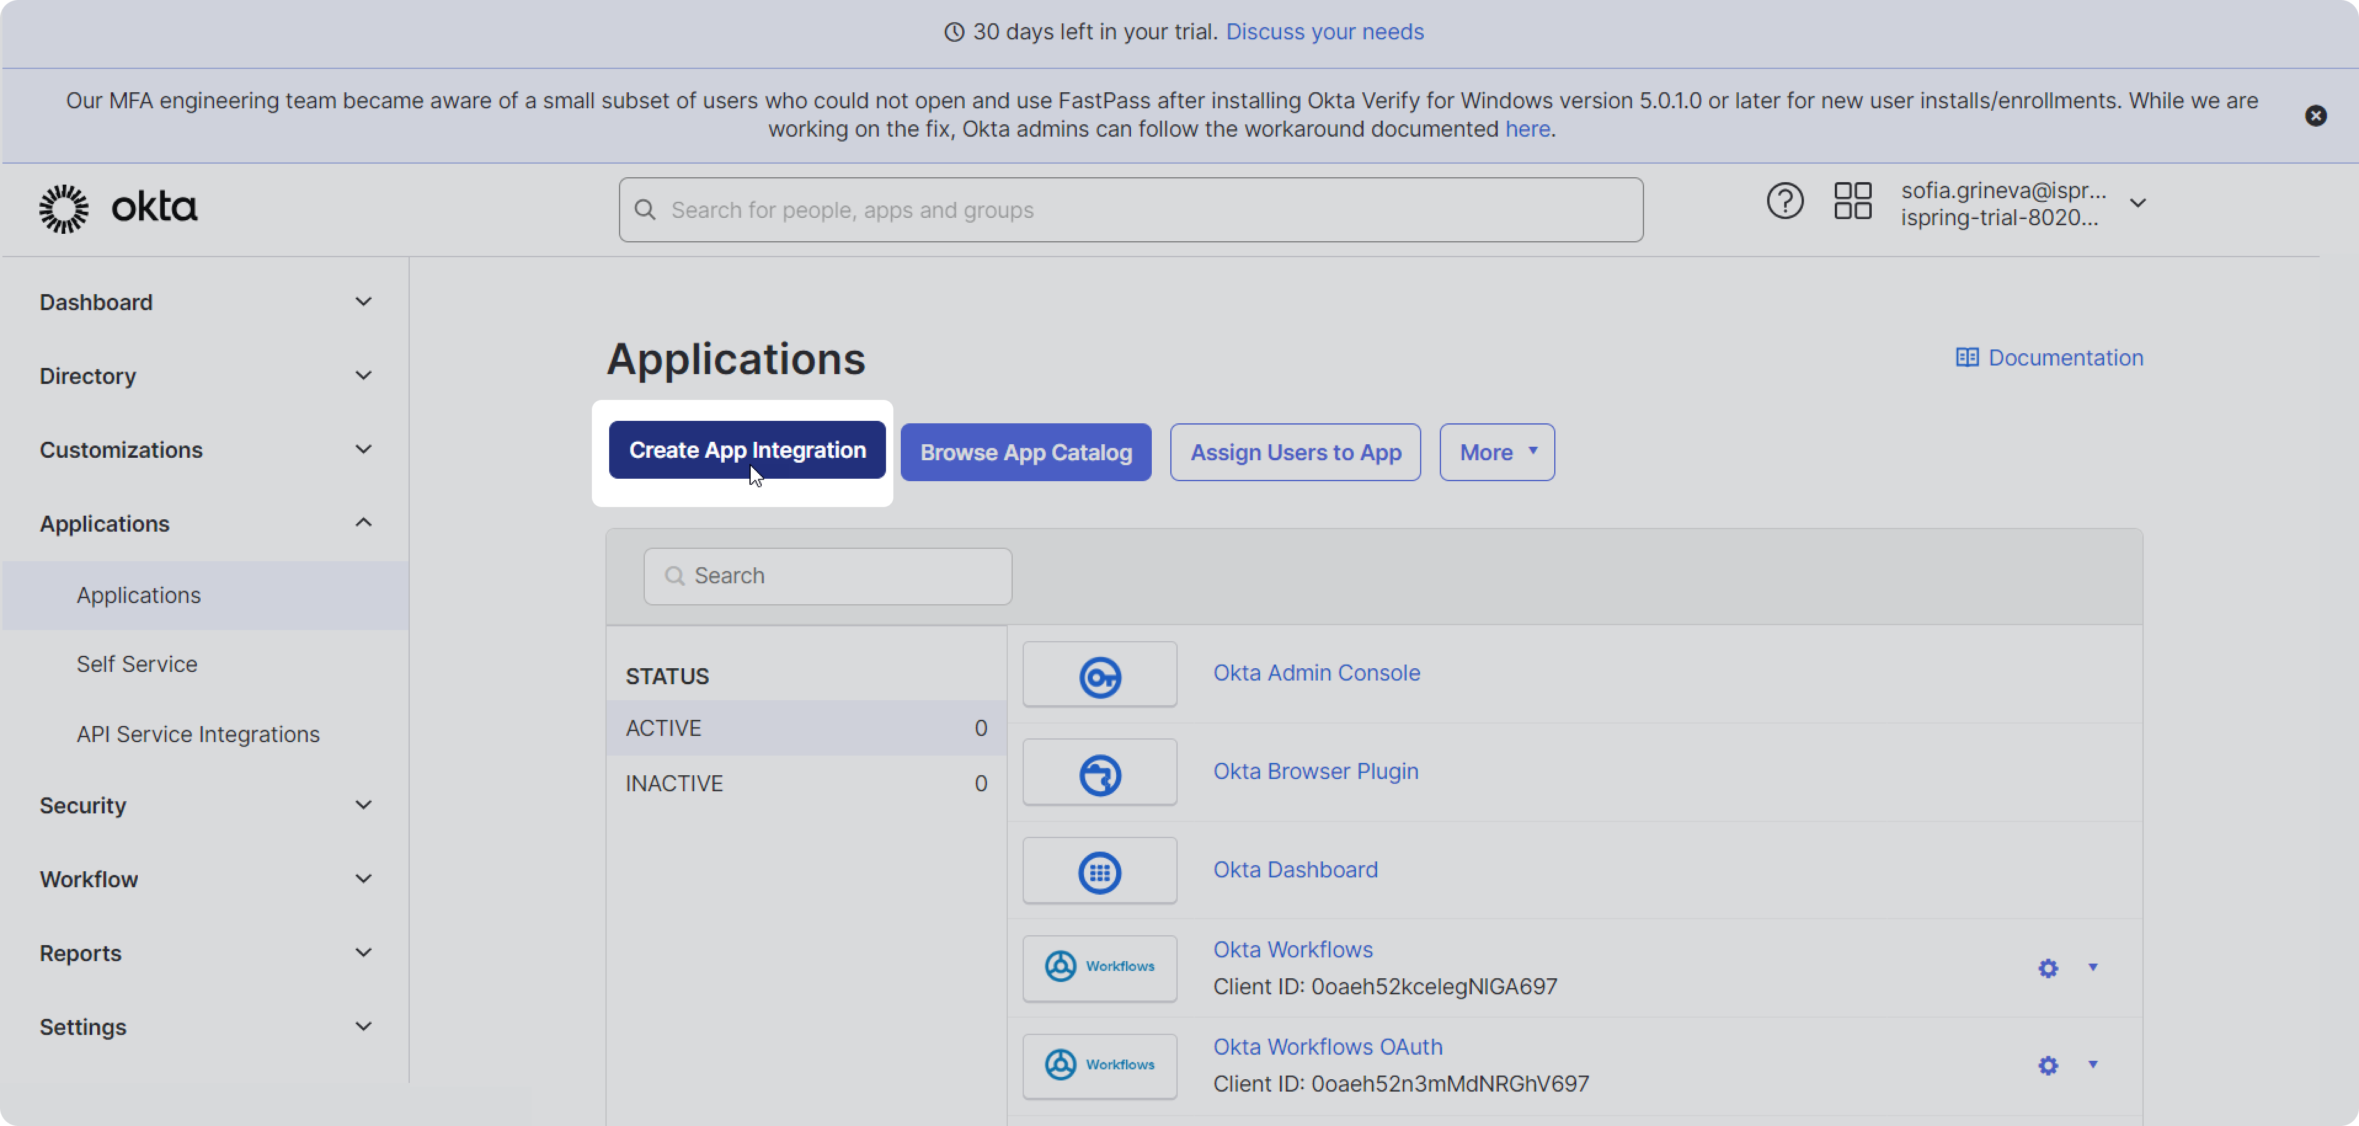Focus the applications list Search field
Image resolution: width=2359 pixels, height=1126 pixels.
click(828, 577)
